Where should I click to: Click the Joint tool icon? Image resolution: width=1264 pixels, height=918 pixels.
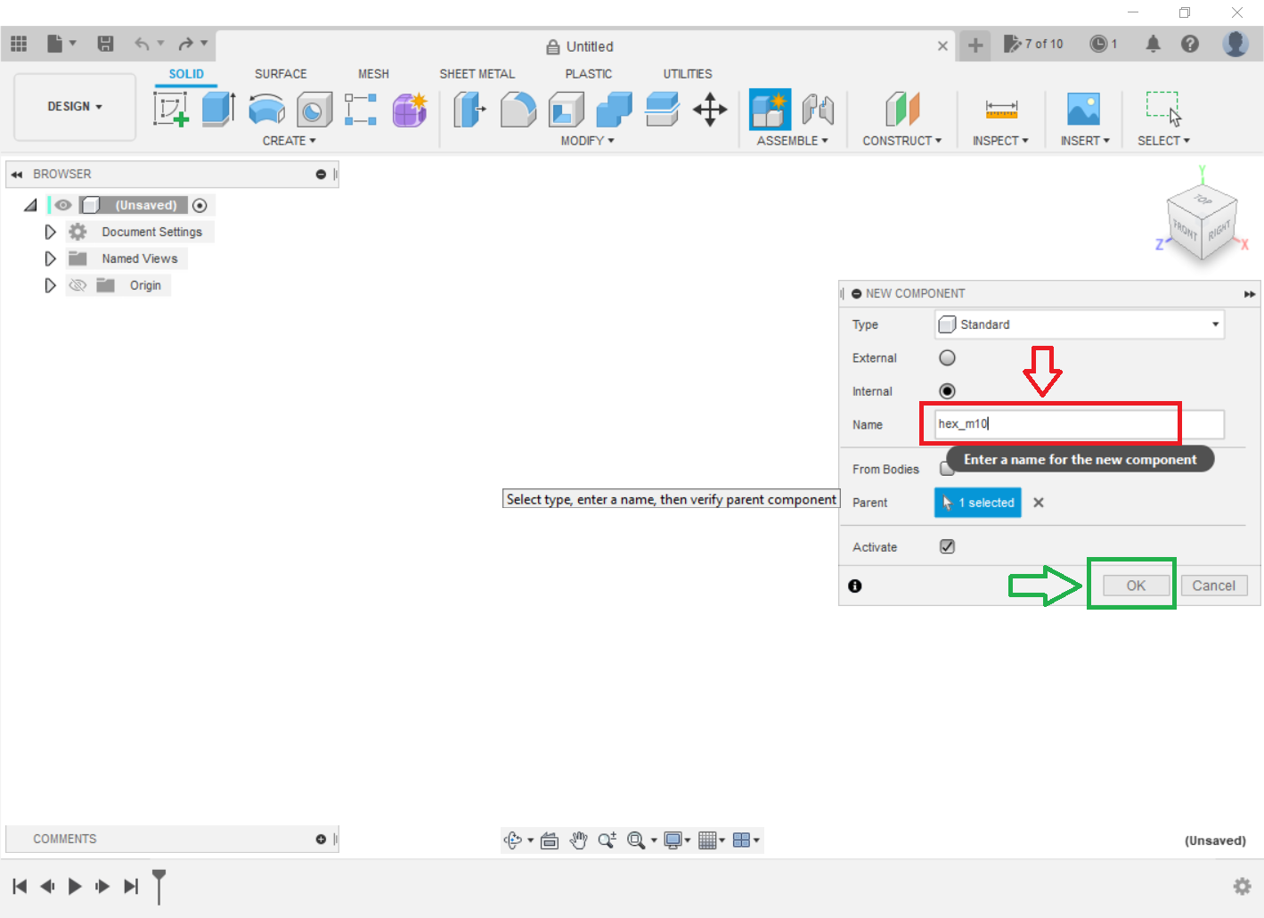click(818, 110)
